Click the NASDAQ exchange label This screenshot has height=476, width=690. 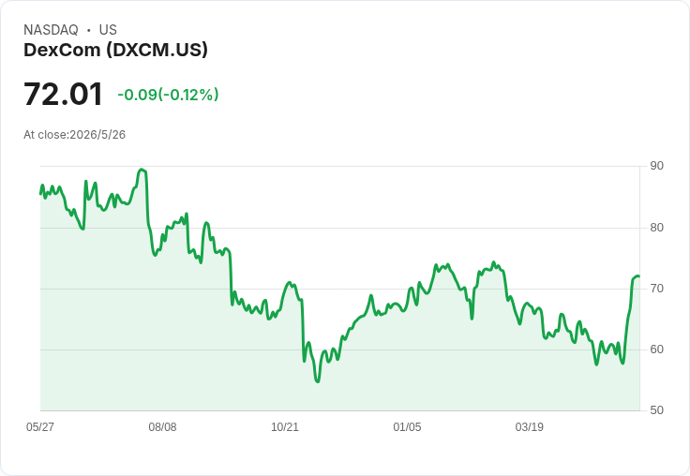(51, 30)
